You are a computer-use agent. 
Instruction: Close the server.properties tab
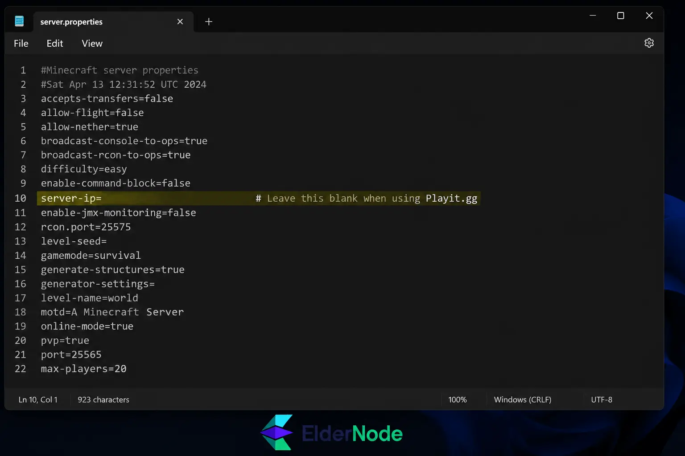tap(180, 21)
